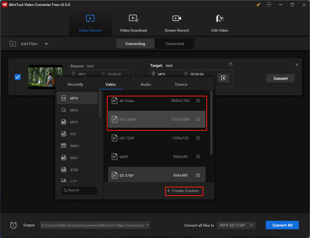Open the Edit Video icon
This screenshot has height=238, width=310.
tap(220, 18)
